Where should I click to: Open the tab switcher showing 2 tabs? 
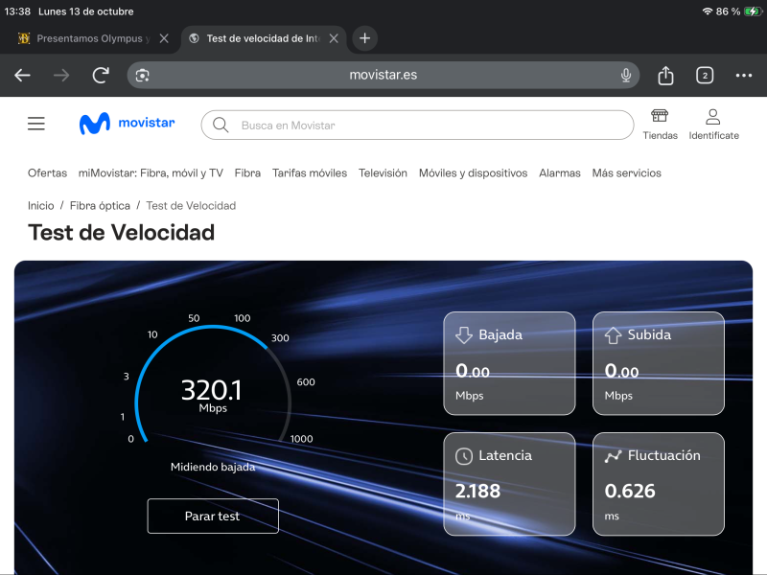click(705, 76)
